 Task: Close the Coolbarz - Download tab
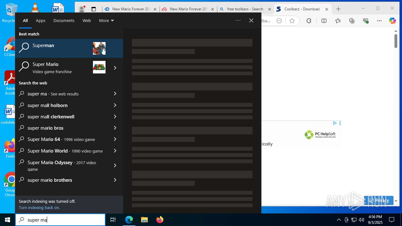327,9
